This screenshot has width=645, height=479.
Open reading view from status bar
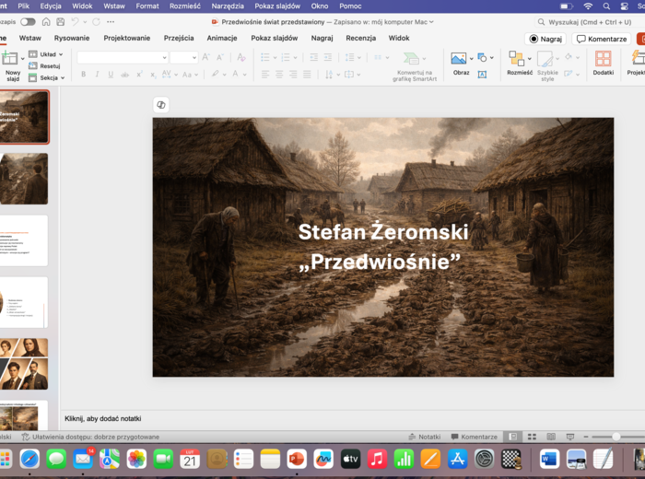coord(550,437)
